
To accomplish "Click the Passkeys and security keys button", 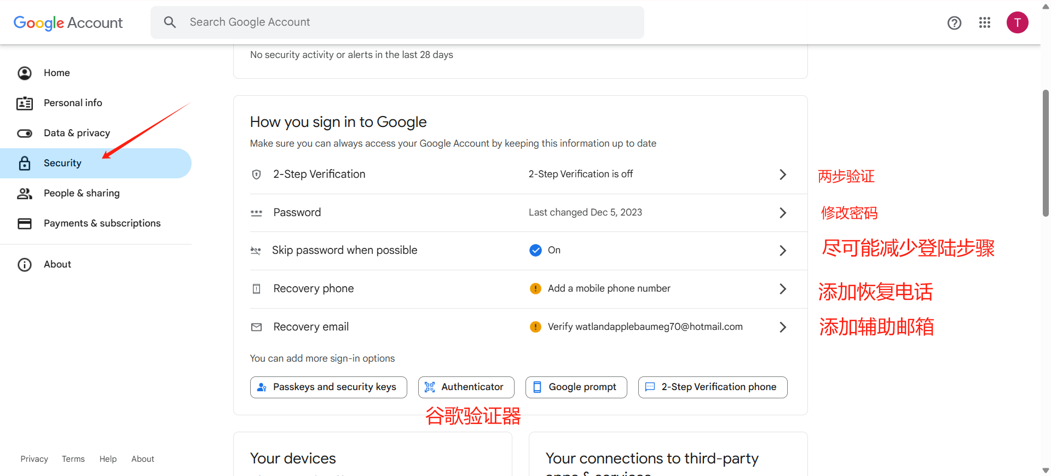I will click(328, 387).
